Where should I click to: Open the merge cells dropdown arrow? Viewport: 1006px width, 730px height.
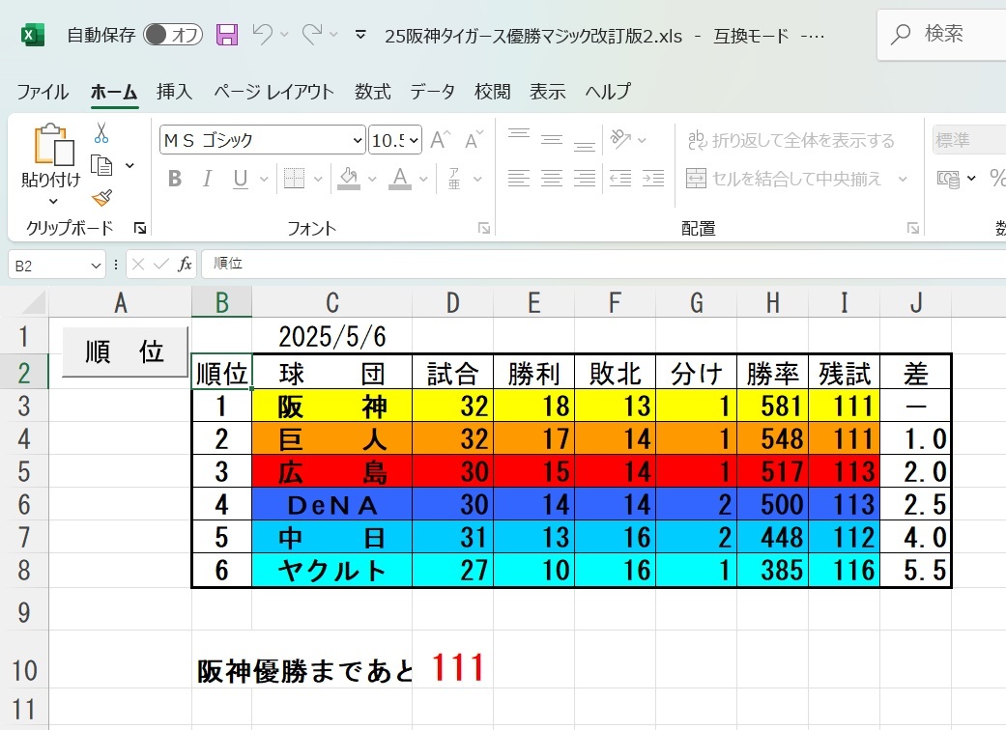(902, 179)
